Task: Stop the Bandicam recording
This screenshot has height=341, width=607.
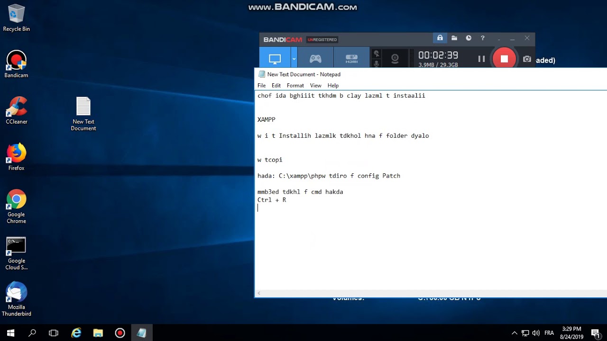Action: point(504,59)
